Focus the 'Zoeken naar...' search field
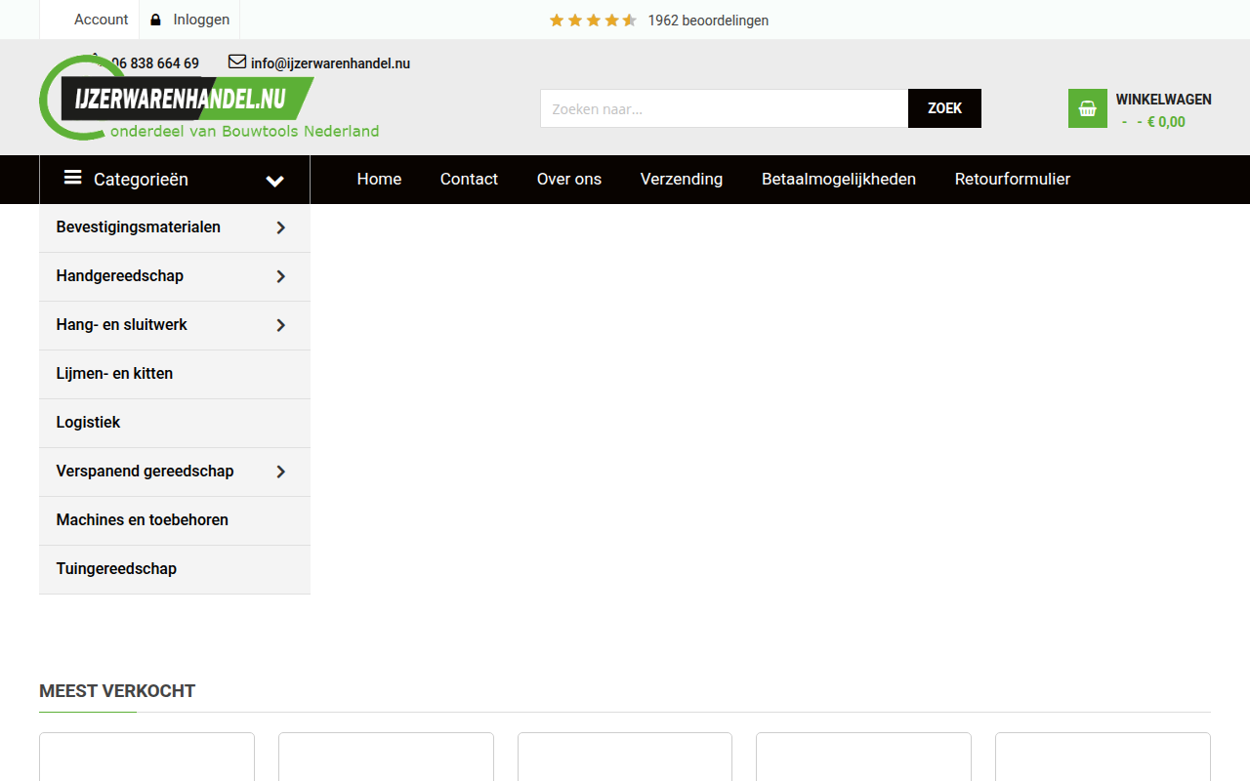Image resolution: width=1250 pixels, height=781 pixels. point(725,108)
